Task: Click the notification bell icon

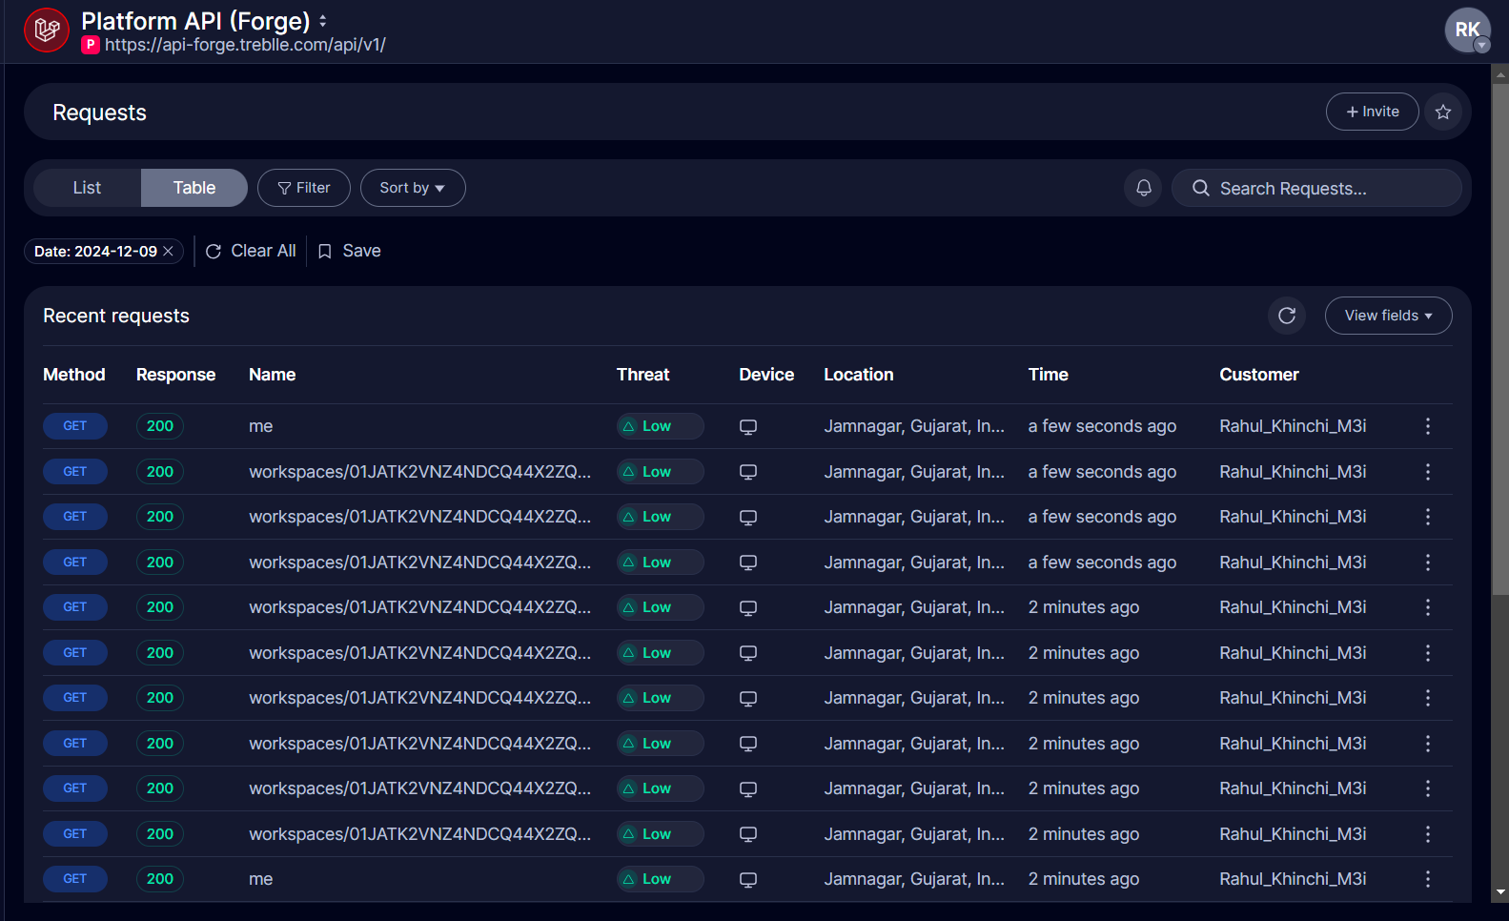Action: pos(1144,188)
